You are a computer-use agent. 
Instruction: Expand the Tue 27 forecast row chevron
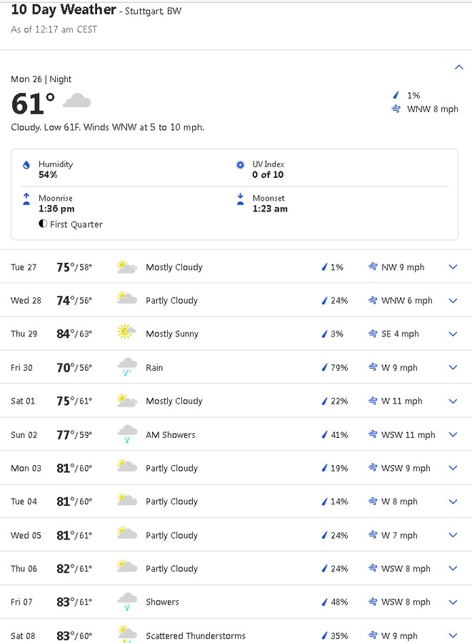coord(453,267)
